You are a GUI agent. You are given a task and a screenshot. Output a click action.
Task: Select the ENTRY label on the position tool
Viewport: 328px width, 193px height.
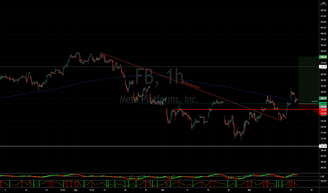point(314,102)
